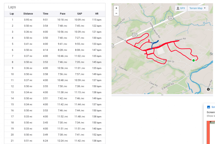Zoom in on the map
215x144 pixels.
pyautogui.click(x=116, y=8)
